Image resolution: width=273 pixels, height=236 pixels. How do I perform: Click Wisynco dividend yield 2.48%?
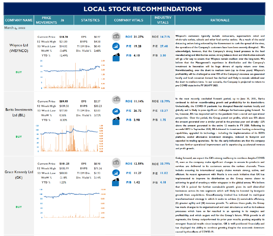97,51
